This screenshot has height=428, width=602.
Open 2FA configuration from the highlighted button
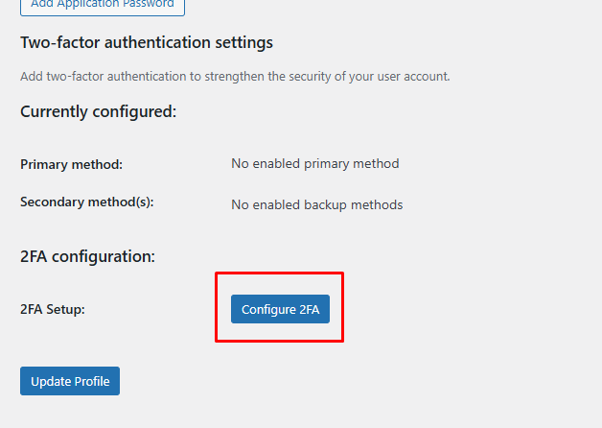click(x=280, y=309)
